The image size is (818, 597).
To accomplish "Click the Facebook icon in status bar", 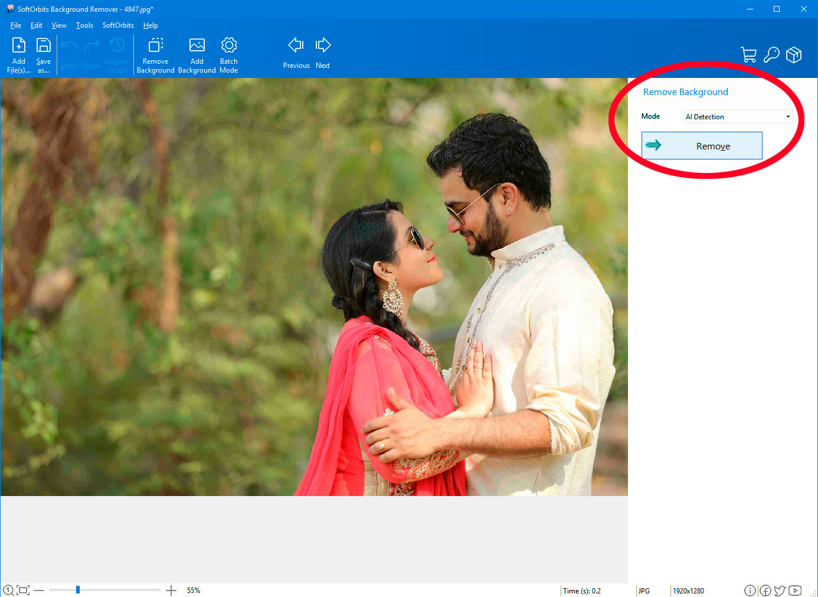I will pos(765,591).
